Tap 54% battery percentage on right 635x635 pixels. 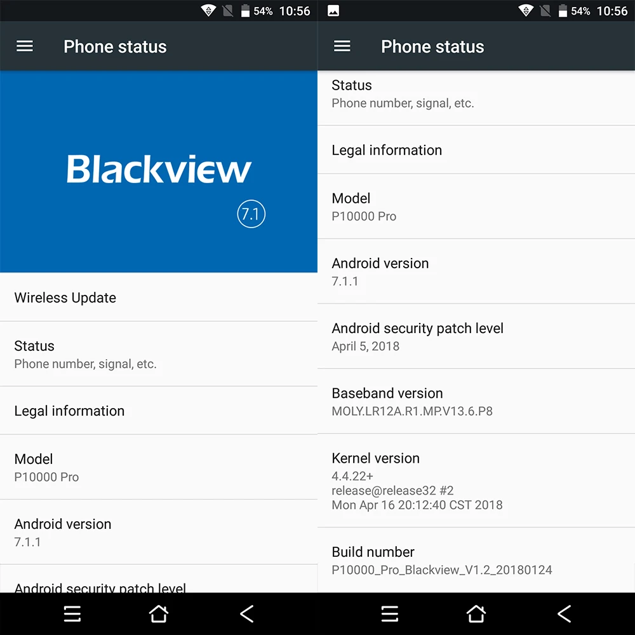click(581, 11)
